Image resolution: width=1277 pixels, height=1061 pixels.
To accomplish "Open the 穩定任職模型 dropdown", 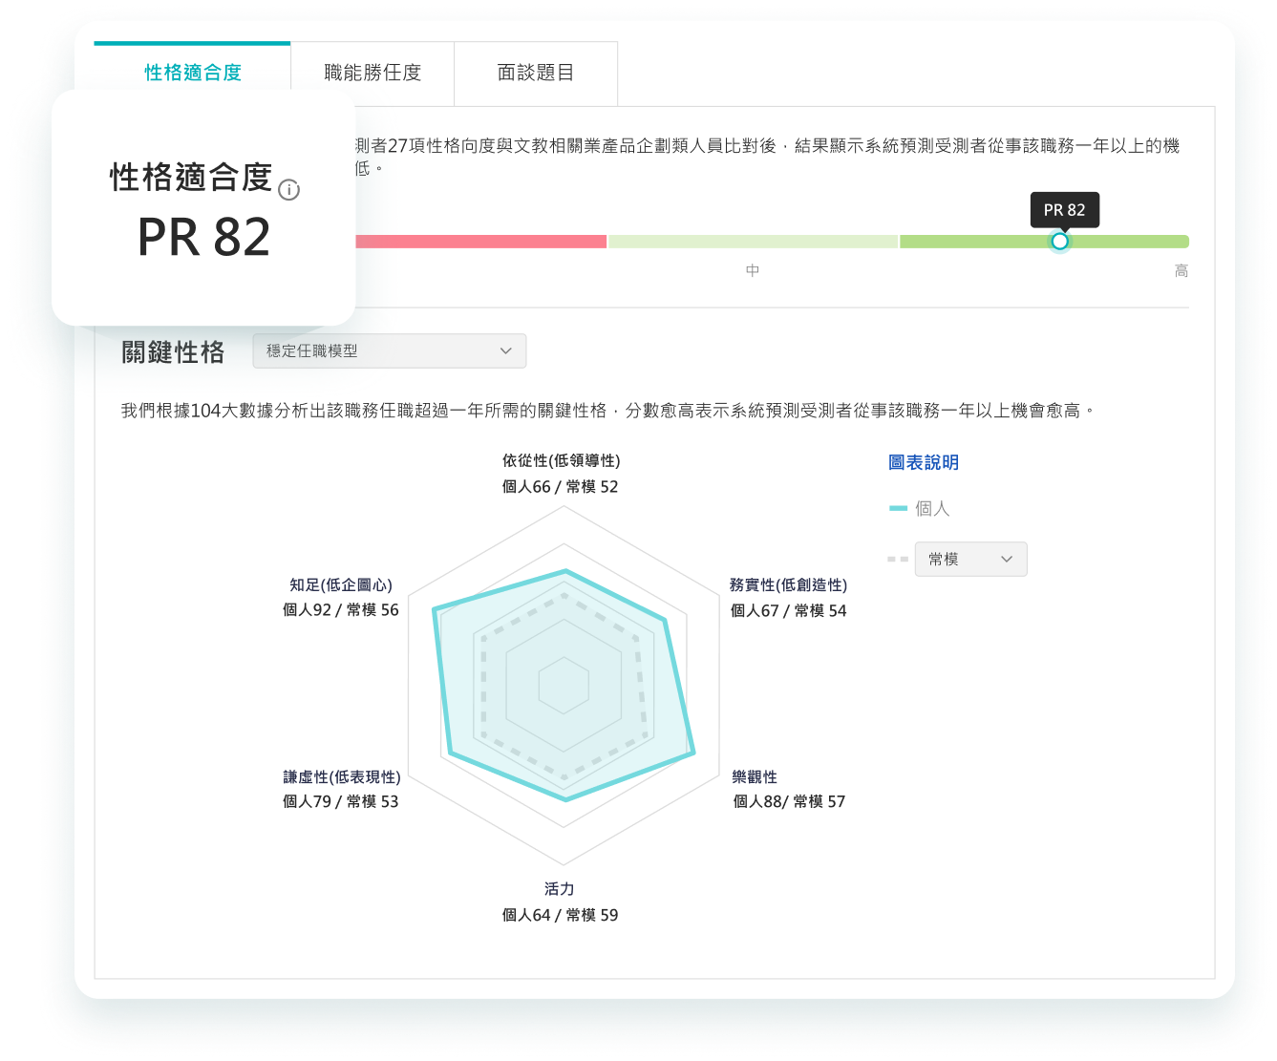I will click(389, 350).
